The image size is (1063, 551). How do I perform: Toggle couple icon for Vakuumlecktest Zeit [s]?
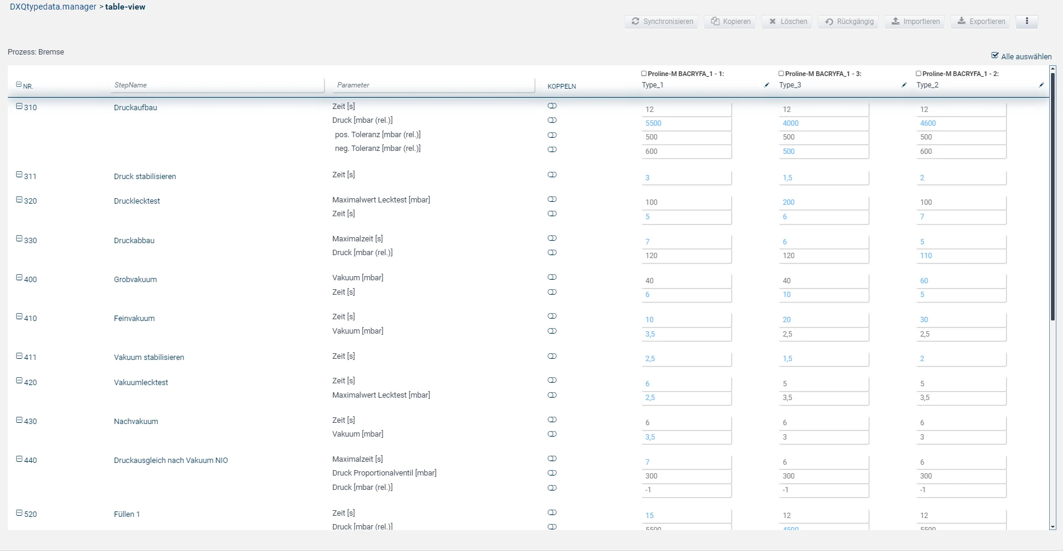[x=552, y=380]
